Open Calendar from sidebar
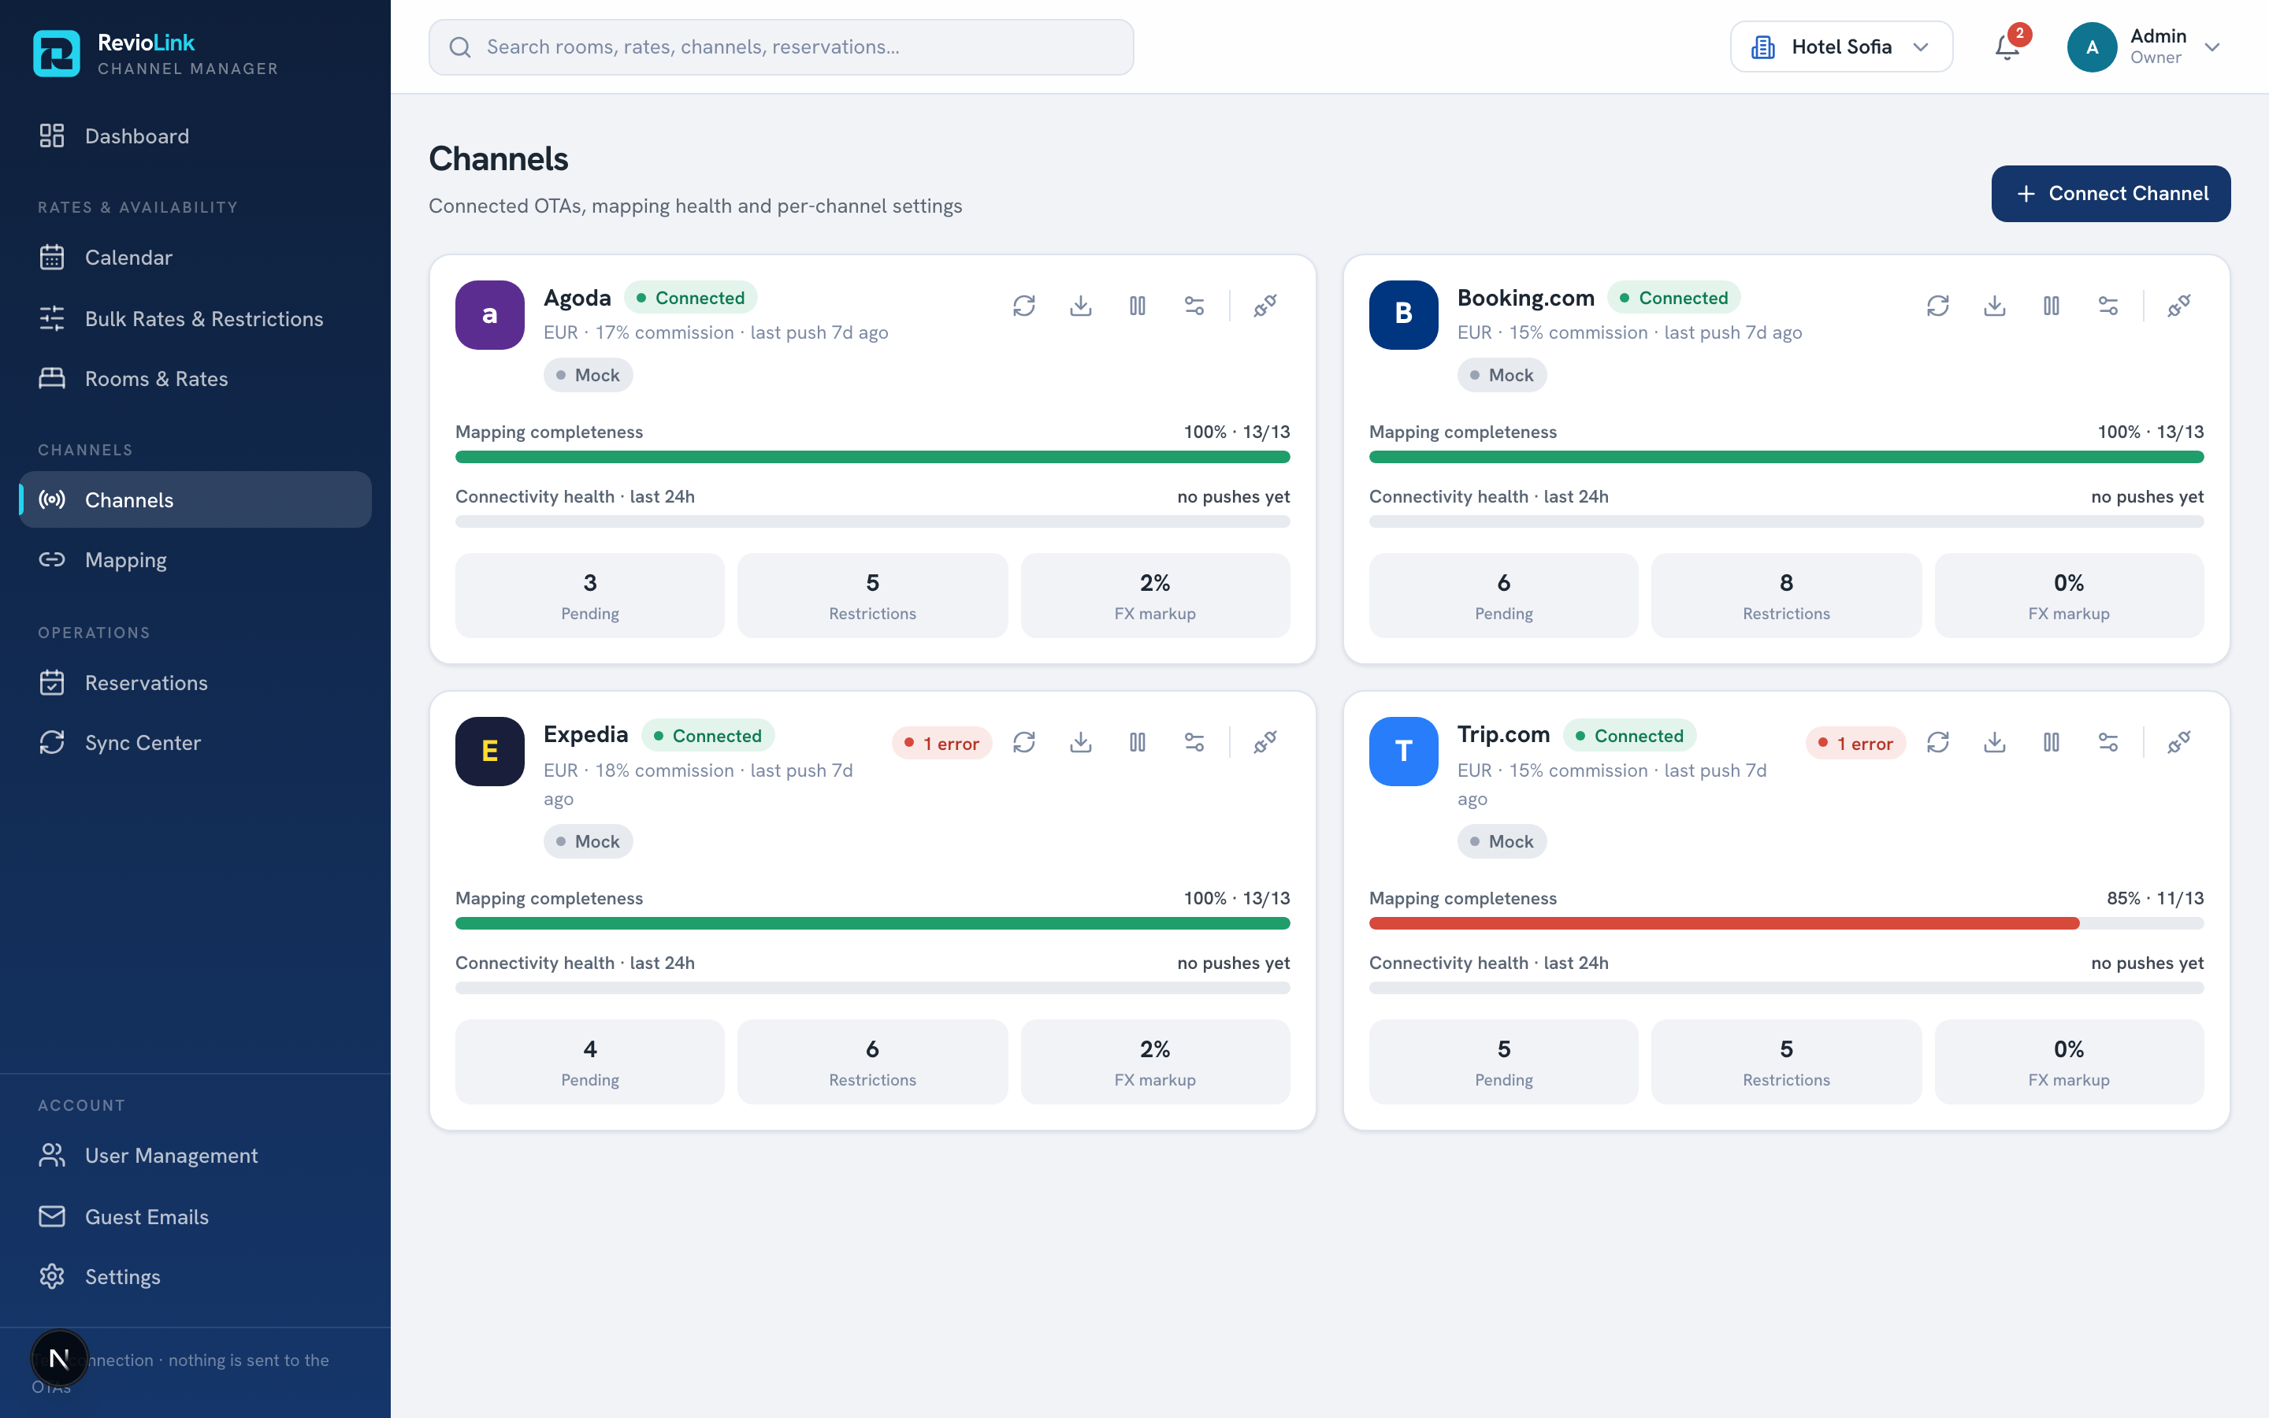The height and width of the screenshot is (1418, 2269). point(195,257)
